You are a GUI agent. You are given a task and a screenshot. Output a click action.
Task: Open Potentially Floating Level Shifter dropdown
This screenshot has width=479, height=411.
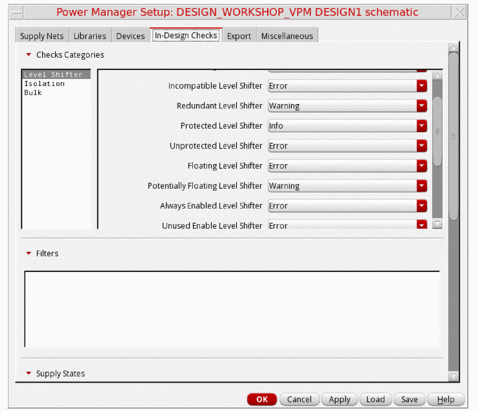pyautogui.click(x=348, y=186)
